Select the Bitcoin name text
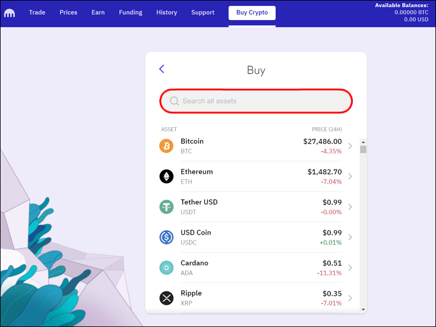436x327 pixels. click(192, 141)
